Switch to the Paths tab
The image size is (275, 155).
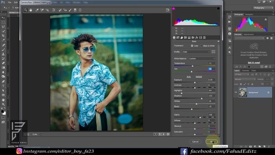(254, 71)
